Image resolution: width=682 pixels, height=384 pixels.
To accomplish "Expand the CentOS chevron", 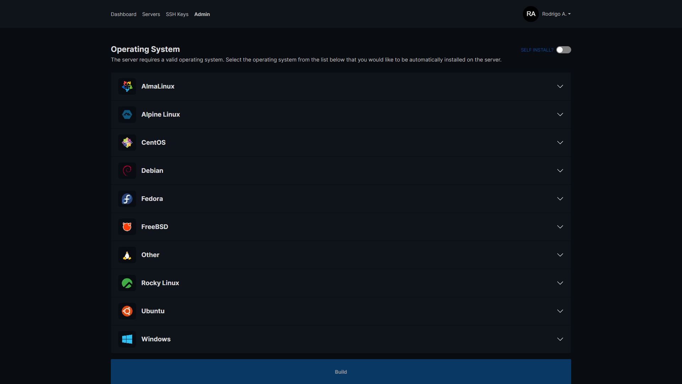I will pos(560,143).
